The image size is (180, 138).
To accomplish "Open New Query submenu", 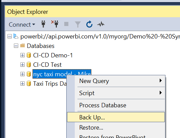I will point(116,81).
